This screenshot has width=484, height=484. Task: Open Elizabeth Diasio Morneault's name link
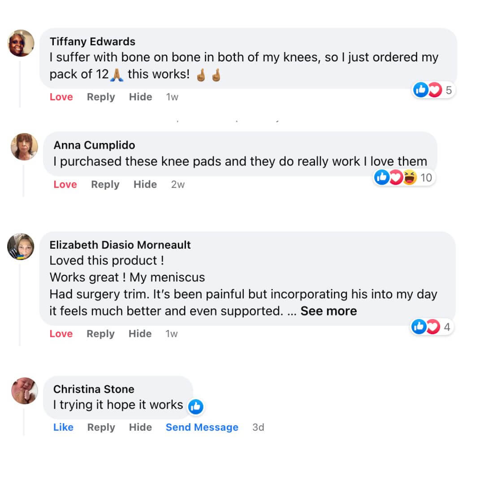[120, 245]
